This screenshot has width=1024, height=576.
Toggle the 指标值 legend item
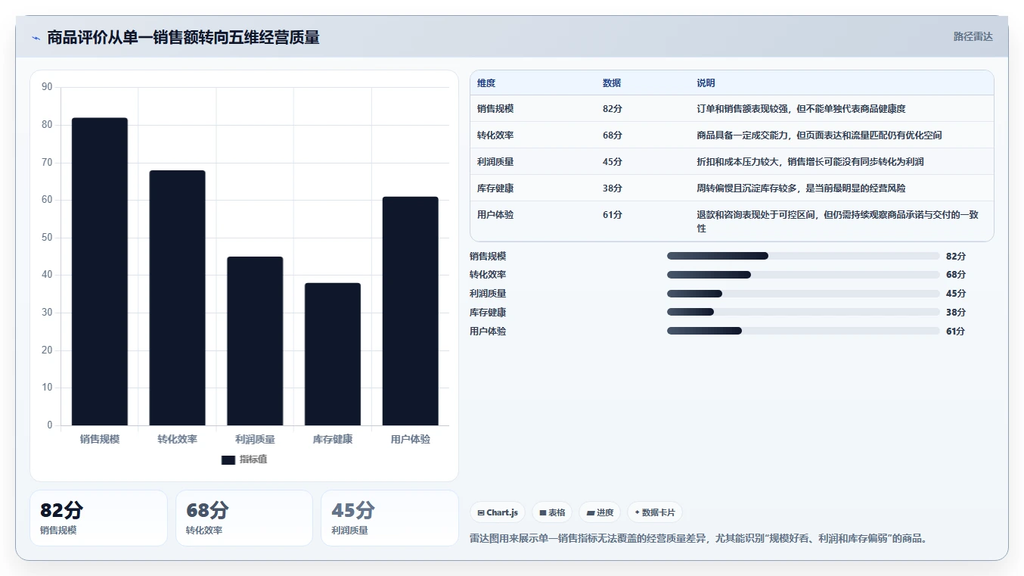pos(244,459)
